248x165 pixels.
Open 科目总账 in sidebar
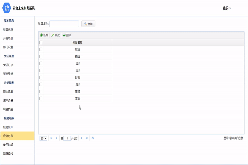coord(8,30)
